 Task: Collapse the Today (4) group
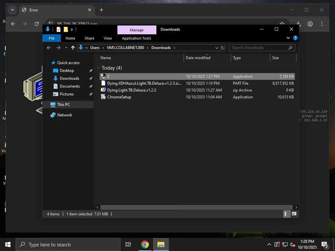point(98,68)
